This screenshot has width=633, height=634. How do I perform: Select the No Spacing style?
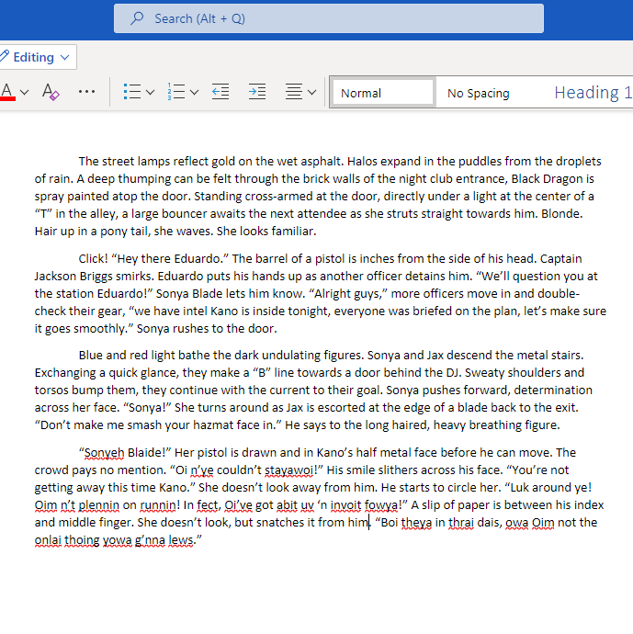(478, 94)
